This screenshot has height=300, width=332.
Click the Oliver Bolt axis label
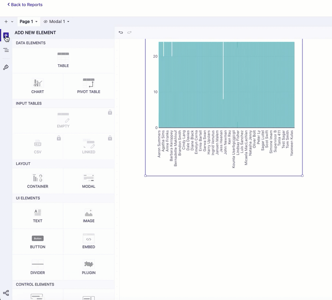point(254,139)
